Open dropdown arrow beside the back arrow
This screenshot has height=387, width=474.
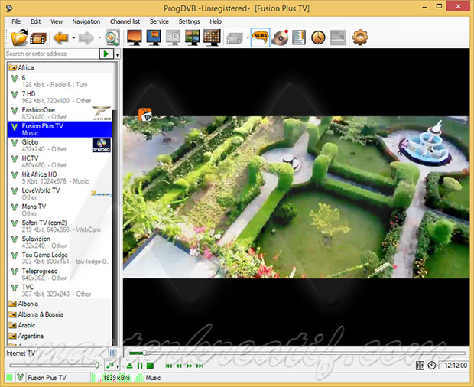point(73,38)
